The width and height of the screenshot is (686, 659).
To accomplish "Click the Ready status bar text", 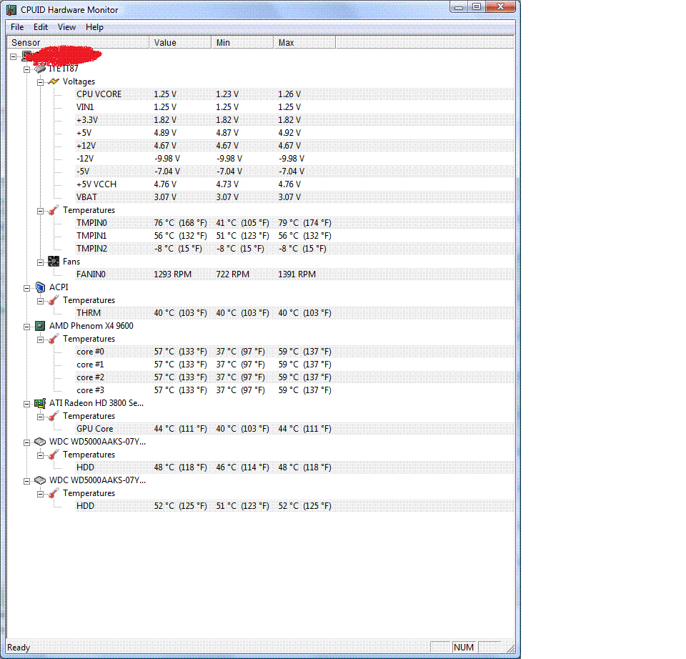I will (x=19, y=648).
